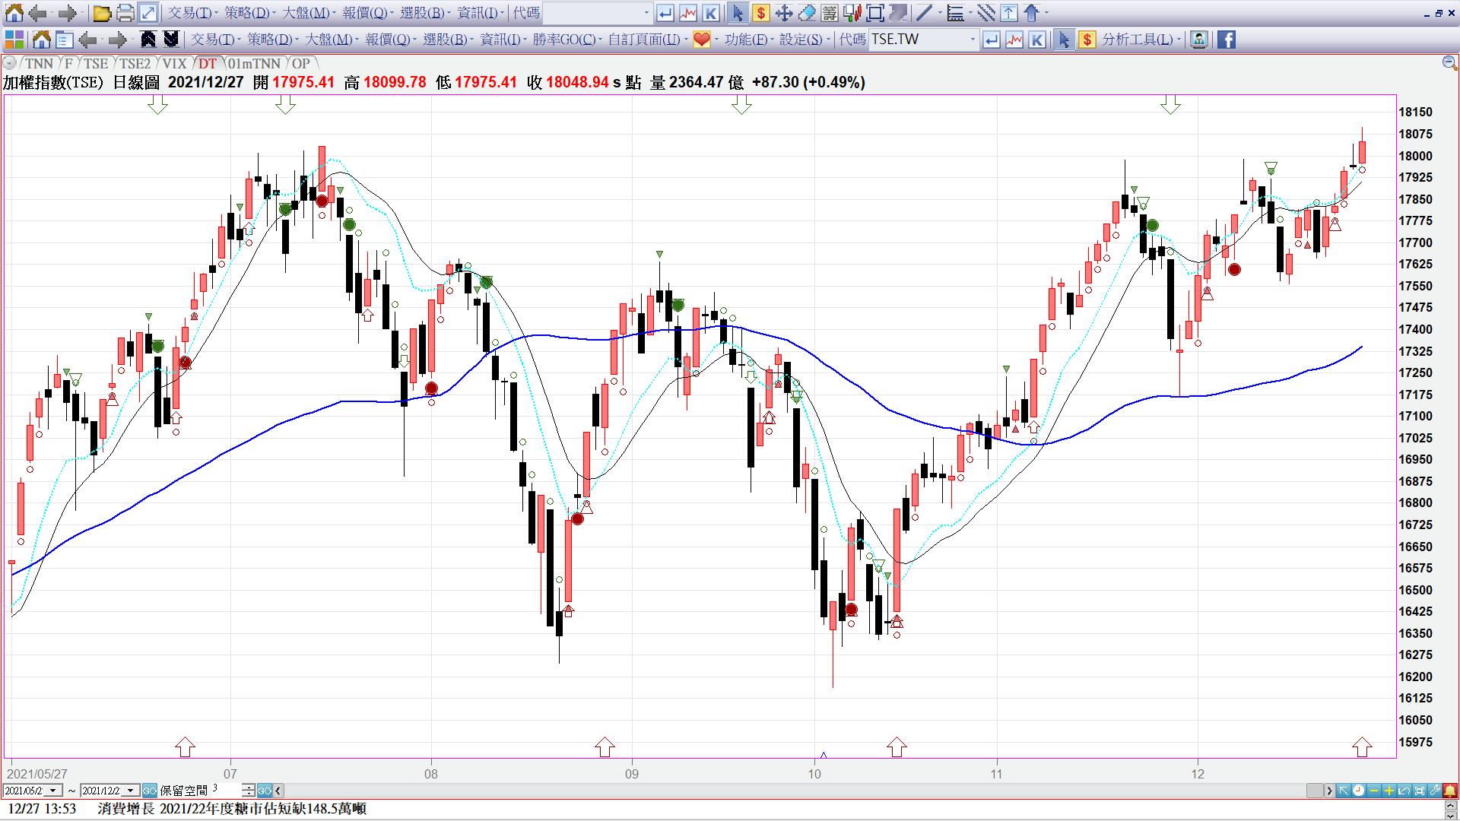
Task: Click the red heart favorites icon
Action: [x=702, y=40]
